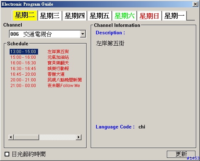
Task: Click program 寶貝樂翻天
Action: coord(58,63)
